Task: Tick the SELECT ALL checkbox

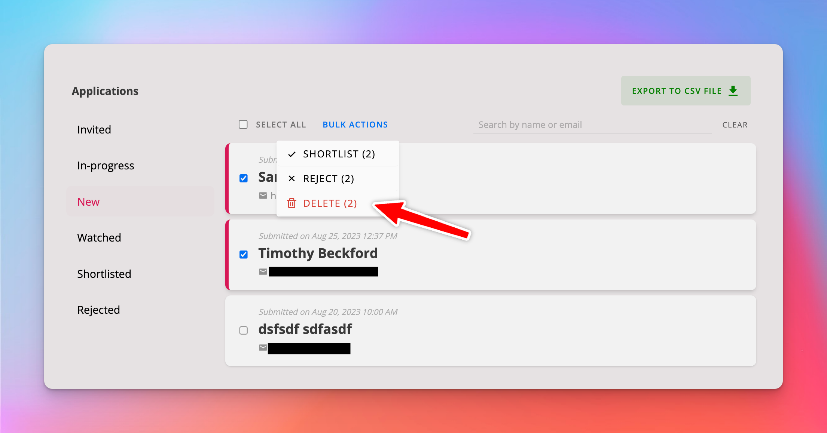Action: pos(243,125)
